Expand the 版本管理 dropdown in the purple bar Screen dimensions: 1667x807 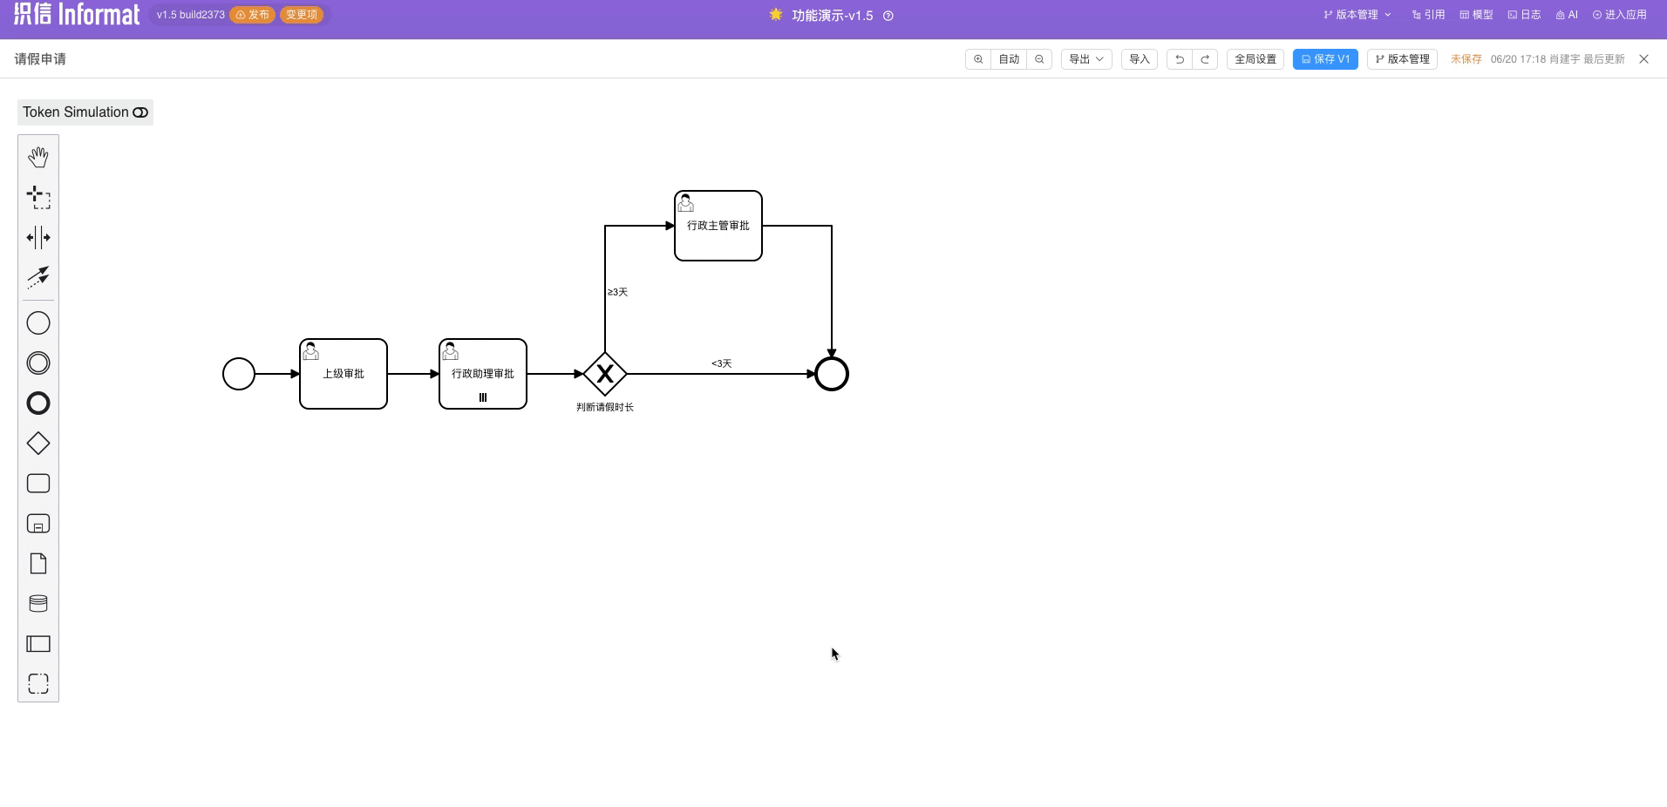point(1356,15)
